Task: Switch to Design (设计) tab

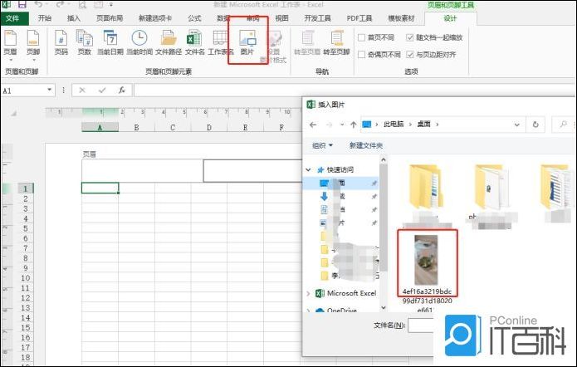Action: (450, 18)
